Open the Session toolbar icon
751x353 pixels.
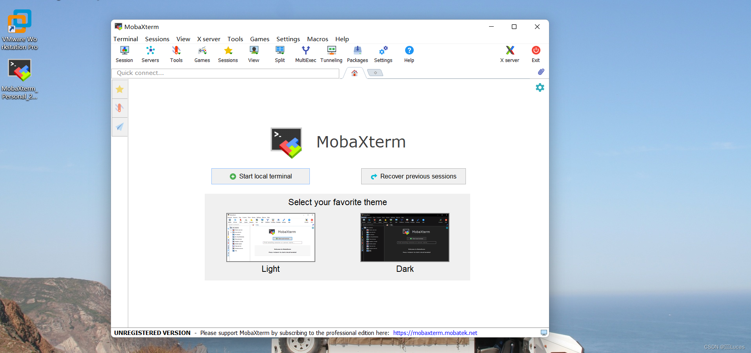124,55
